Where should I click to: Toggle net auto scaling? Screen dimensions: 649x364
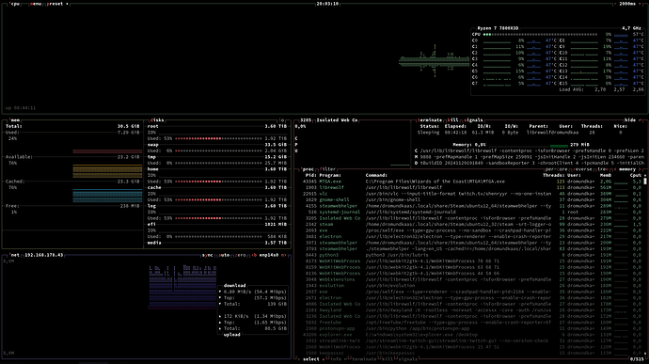(224, 255)
